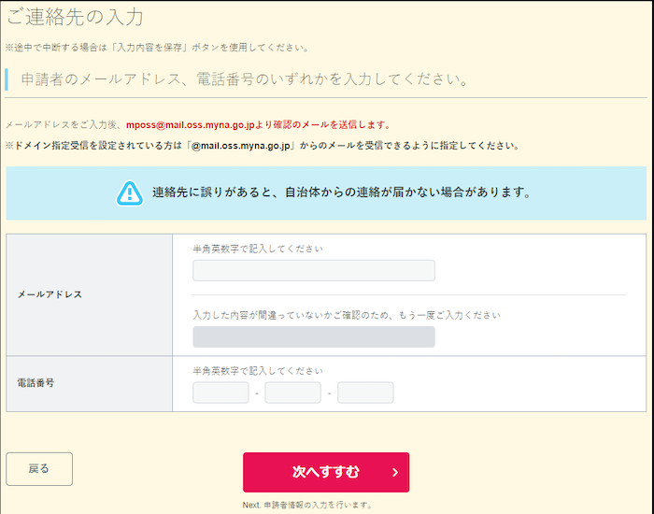
Task: Select the last 電話番号 input box
Action: (365, 393)
